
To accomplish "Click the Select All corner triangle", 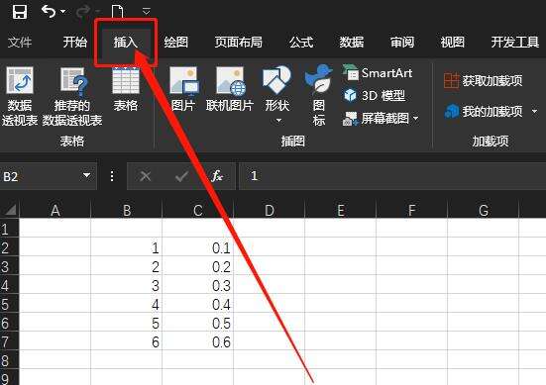I will [x=10, y=210].
